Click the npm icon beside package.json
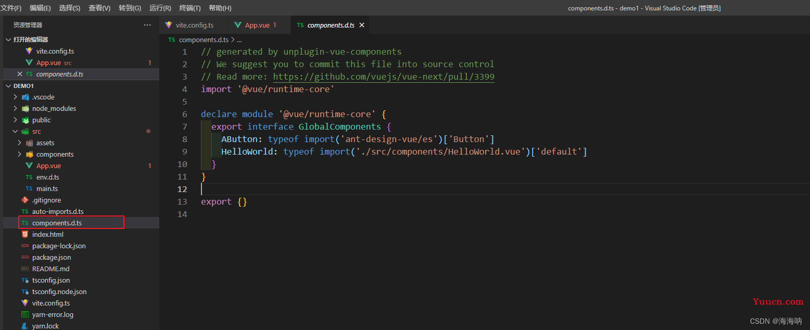Viewport: 810px width, 330px height. [x=25, y=257]
